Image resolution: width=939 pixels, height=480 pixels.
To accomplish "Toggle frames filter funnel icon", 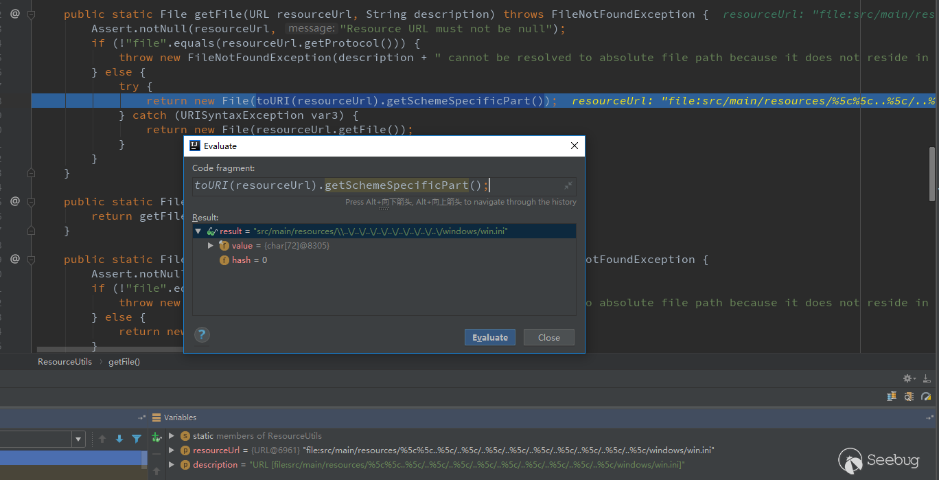I will (137, 439).
